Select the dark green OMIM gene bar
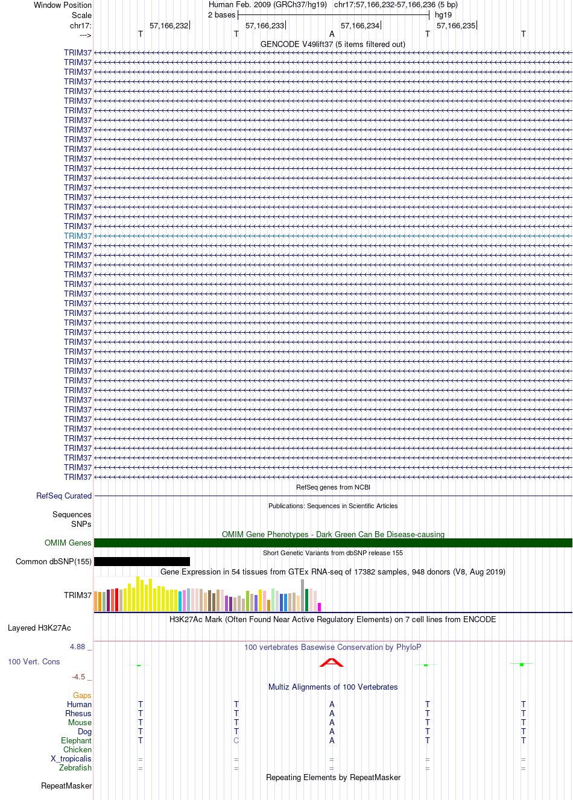This screenshot has height=800, width=573. pyautogui.click(x=333, y=543)
